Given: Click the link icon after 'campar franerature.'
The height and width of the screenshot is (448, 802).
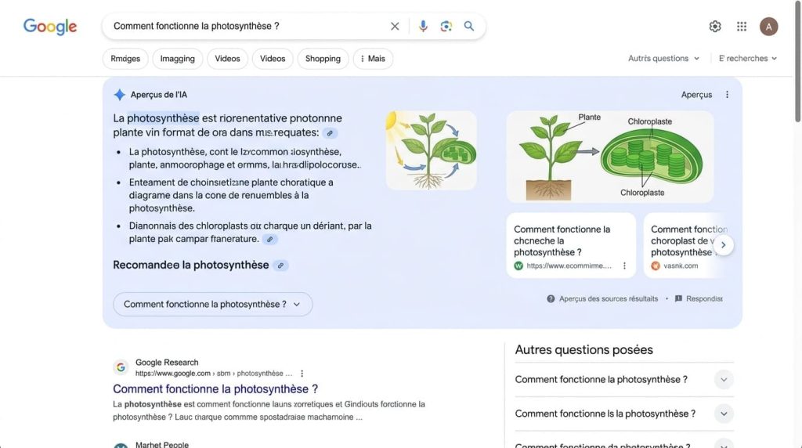Looking at the screenshot, I should coord(269,240).
